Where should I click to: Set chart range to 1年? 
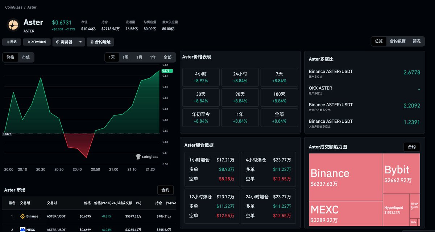153,57
